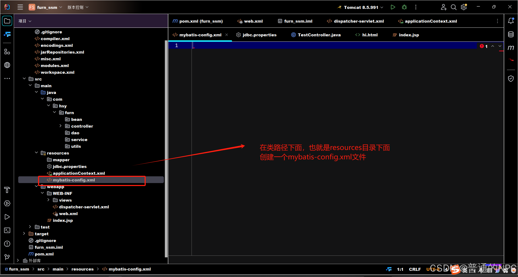Switch to applicationContext.xml tab
518x277 pixels.
click(x=428, y=21)
